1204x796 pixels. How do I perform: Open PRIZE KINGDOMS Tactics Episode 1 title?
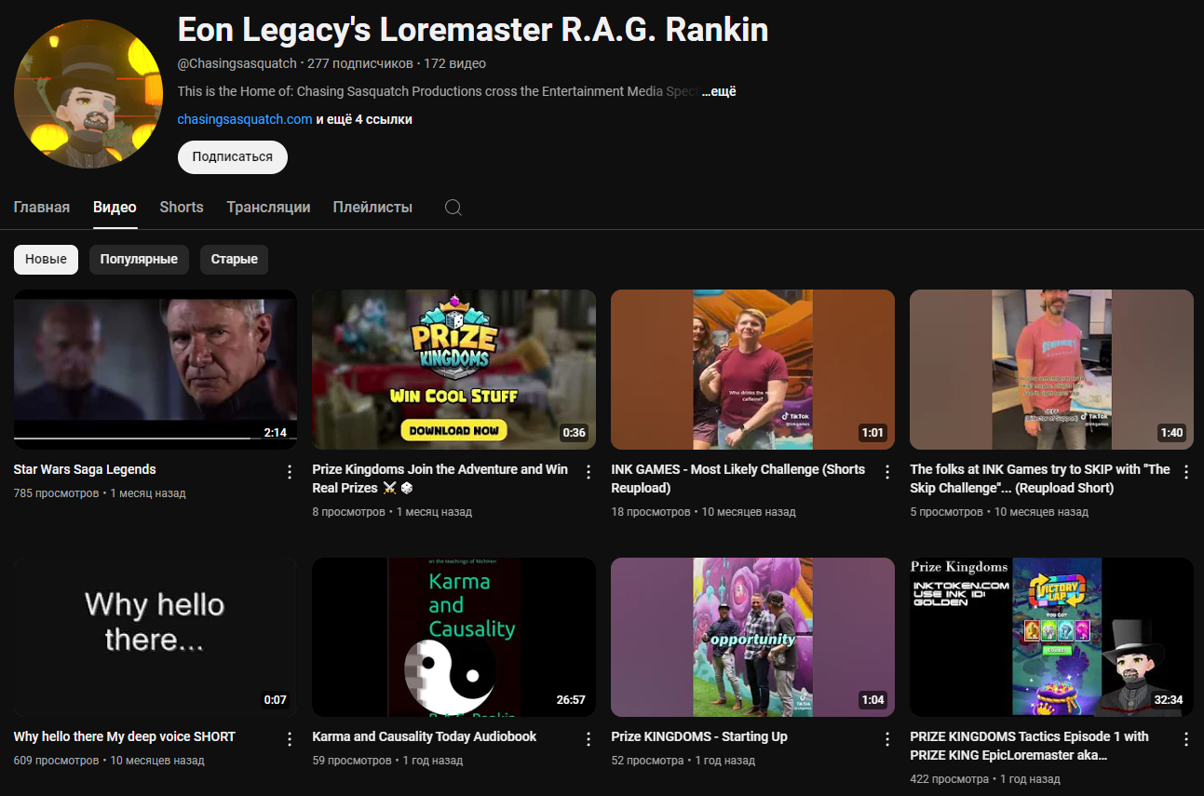(1030, 745)
